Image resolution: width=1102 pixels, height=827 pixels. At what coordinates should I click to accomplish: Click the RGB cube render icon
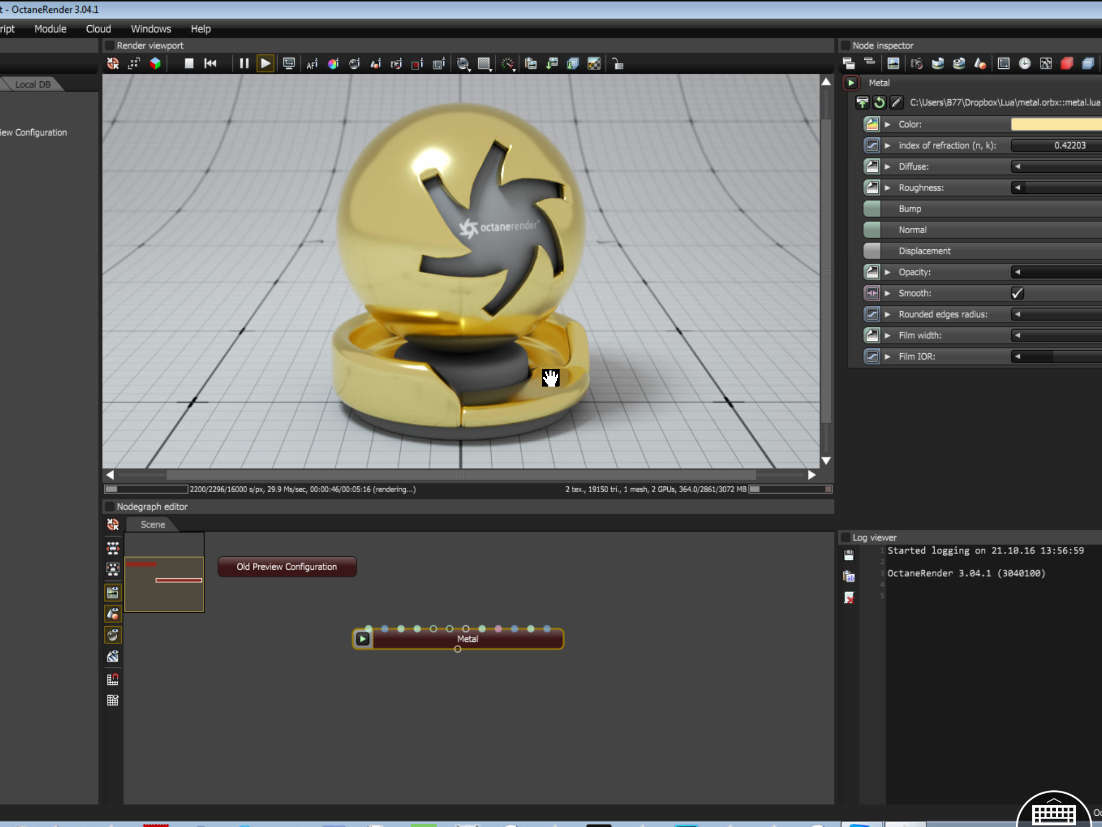(155, 64)
